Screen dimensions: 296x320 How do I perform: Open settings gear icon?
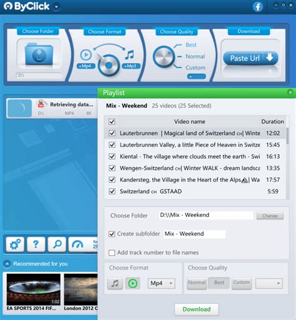[x=15, y=244]
